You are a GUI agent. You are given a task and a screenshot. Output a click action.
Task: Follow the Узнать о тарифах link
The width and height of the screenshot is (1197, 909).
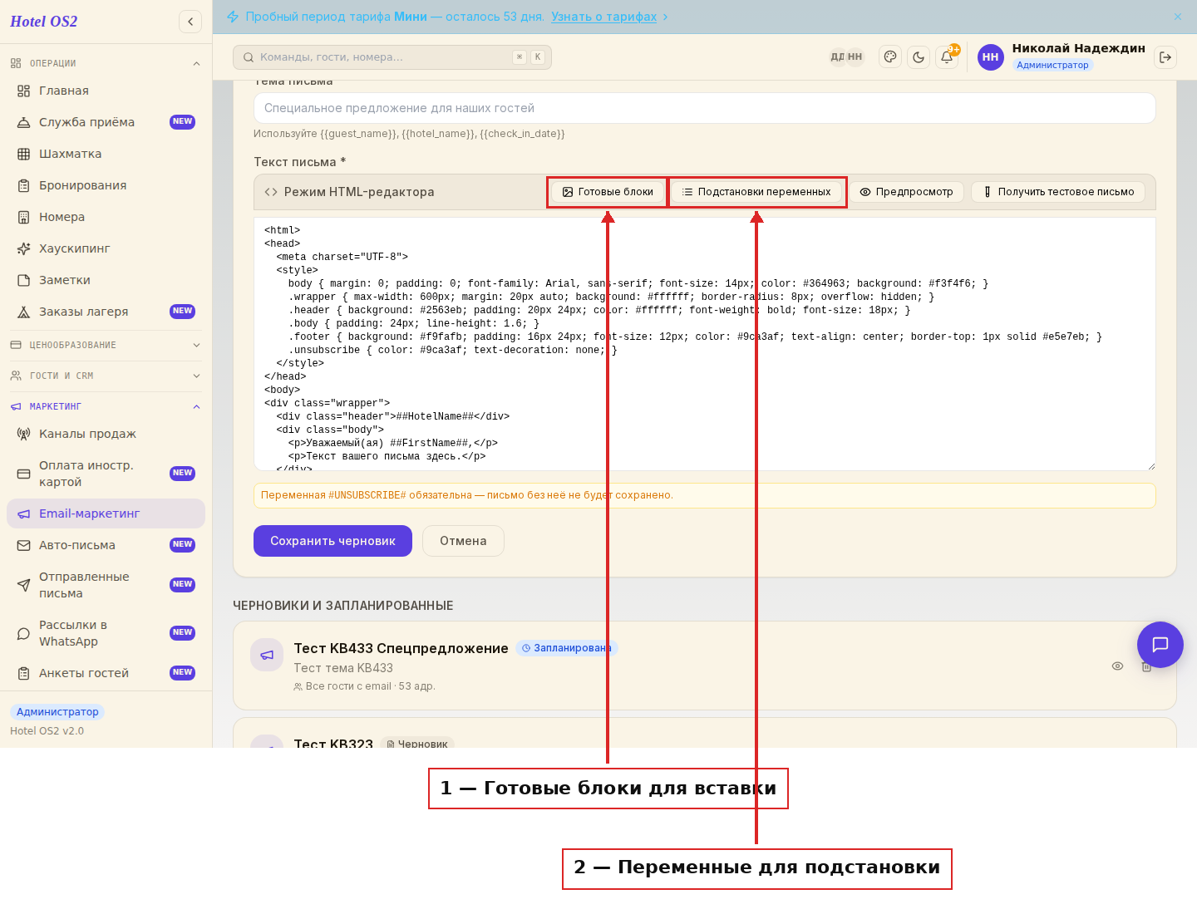pyautogui.click(x=603, y=17)
